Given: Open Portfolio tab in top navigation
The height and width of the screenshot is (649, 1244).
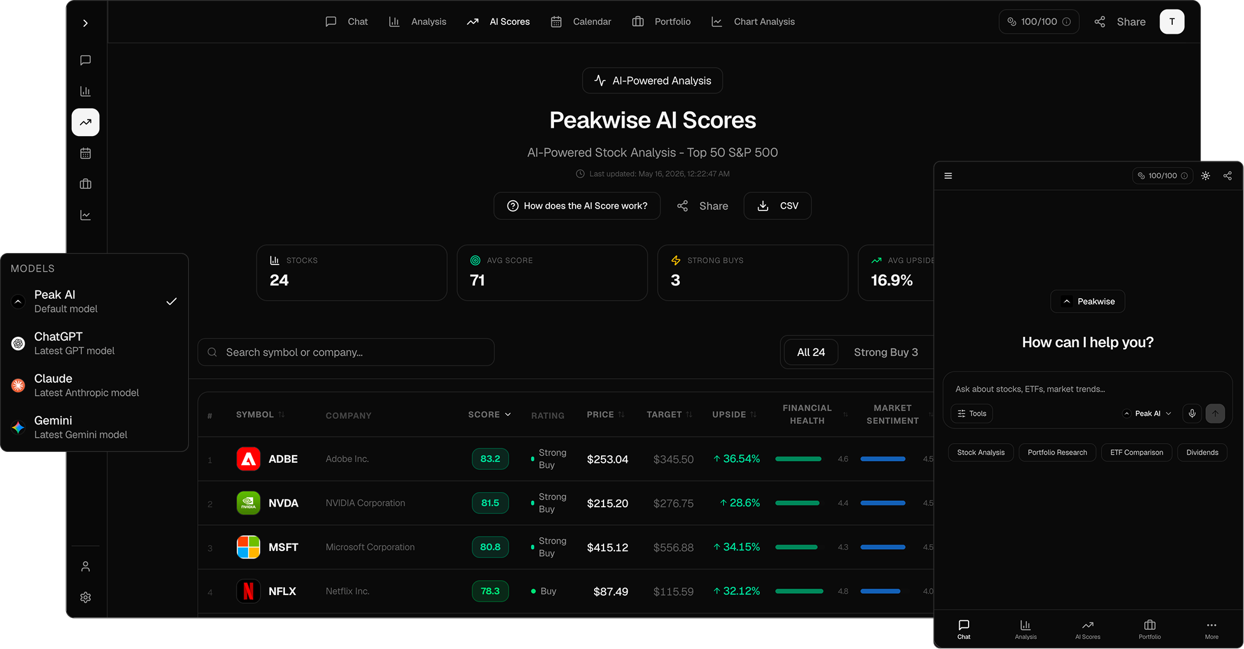Looking at the screenshot, I should pos(661,22).
